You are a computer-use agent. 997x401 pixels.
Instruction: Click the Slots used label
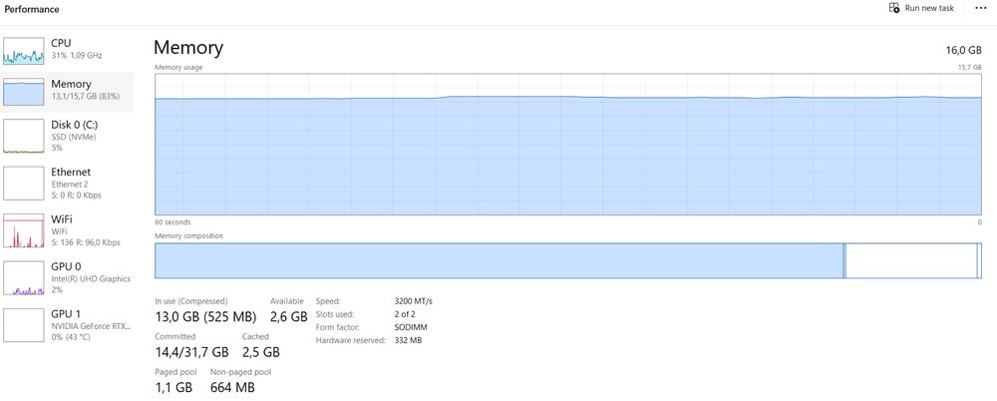pos(335,314)
